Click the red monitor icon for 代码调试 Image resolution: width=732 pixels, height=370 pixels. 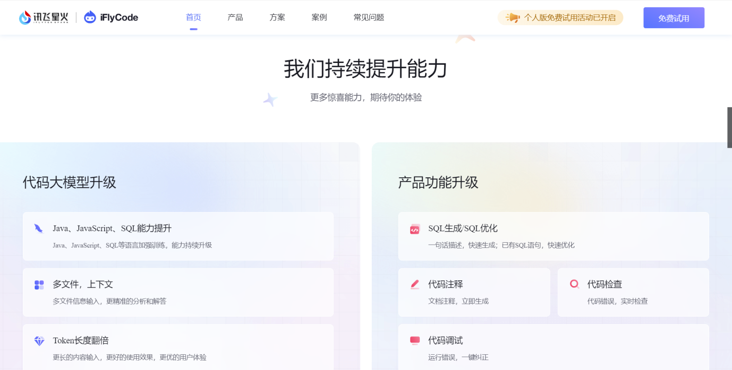[x=415, y=340]
